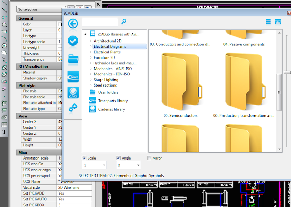291x207 pixels.
Task: Enable the Mirror checkbox
Action: coord(149,158)
